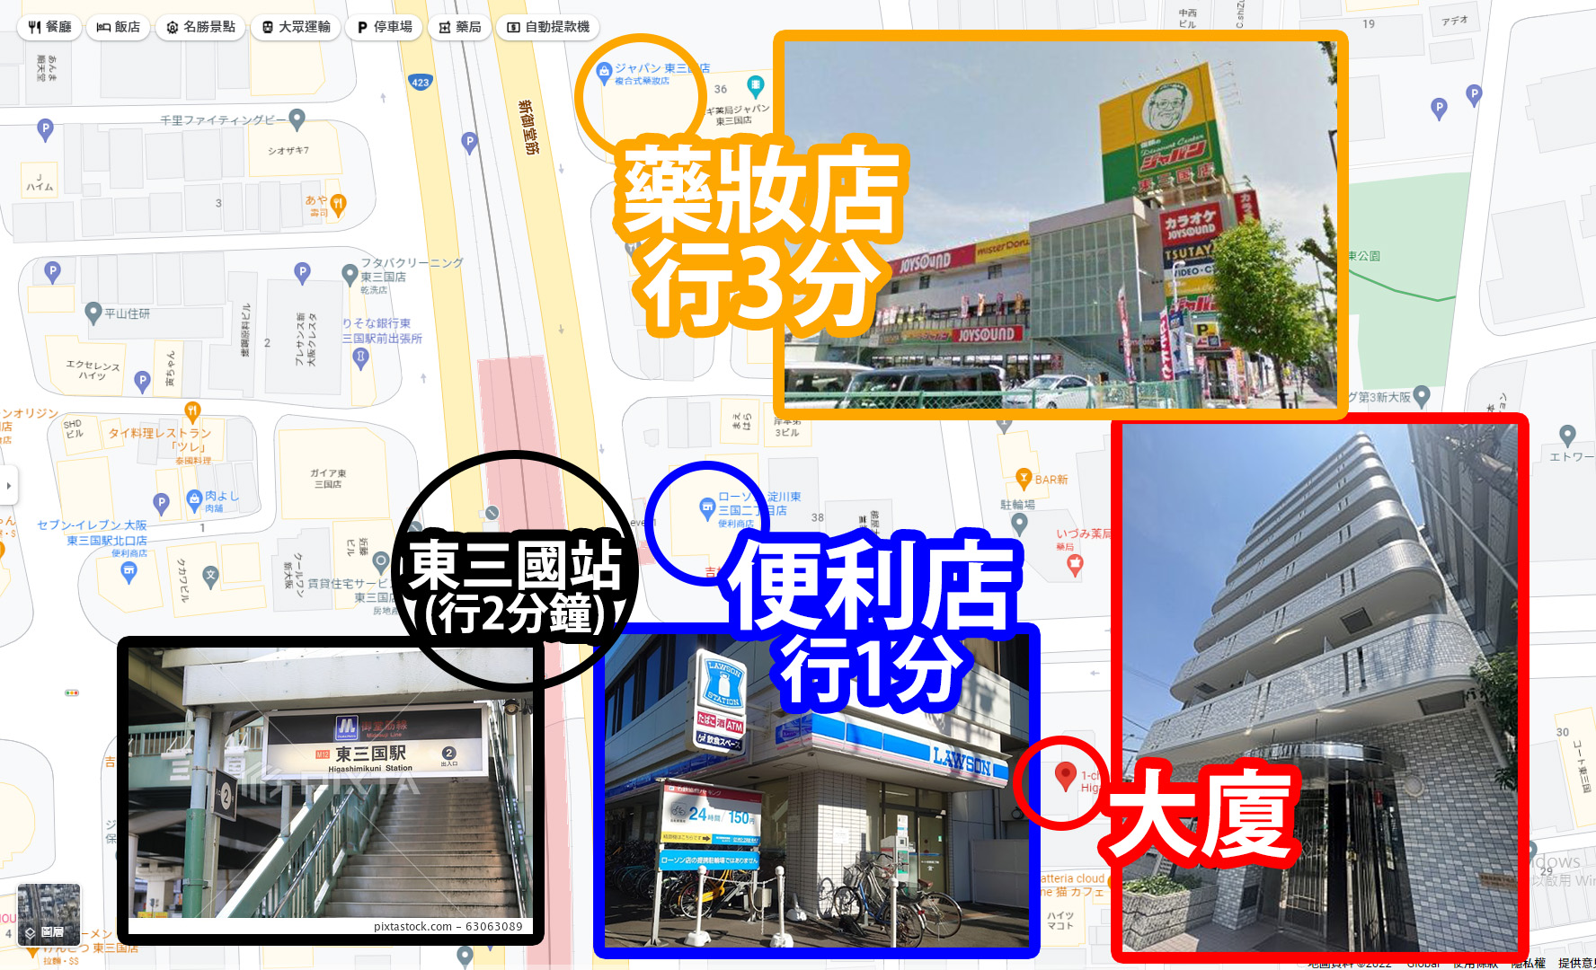
Task: Select the 平山住研 place pin
Action: pos(93,313)
